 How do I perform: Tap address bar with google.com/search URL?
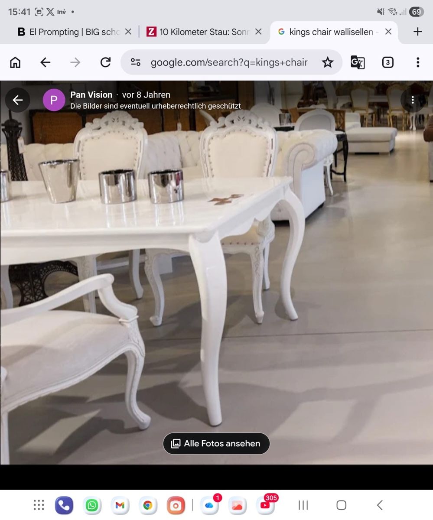[231, 62]
